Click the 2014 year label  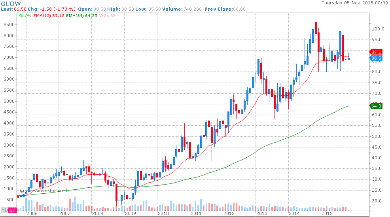click(294, 213)
